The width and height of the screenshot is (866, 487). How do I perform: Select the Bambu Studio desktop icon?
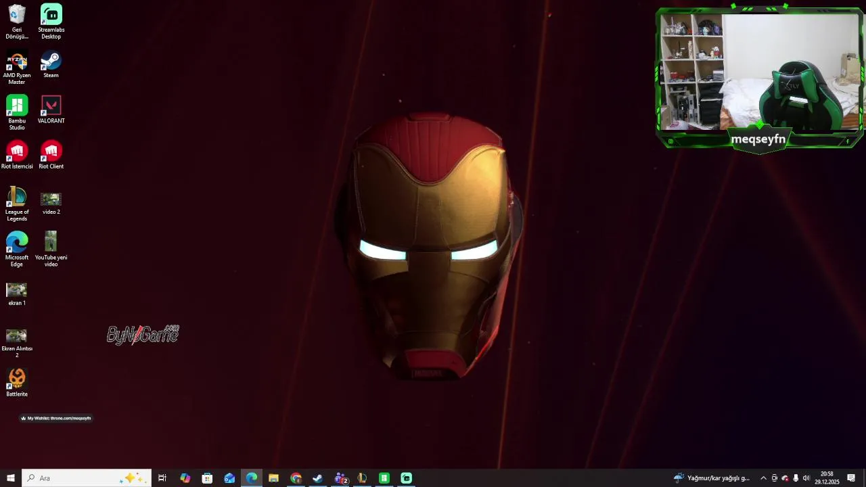pos(17,113)
